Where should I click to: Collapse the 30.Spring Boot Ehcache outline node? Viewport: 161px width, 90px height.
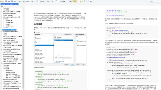pyautogui.click(x=2, y=31)
